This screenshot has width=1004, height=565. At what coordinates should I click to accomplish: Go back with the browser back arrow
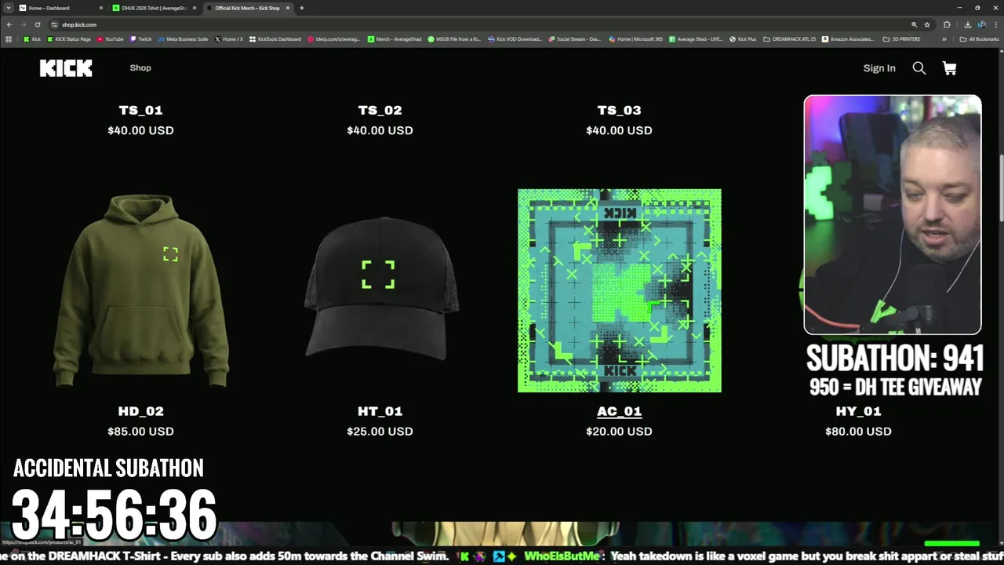click(9, 24)
